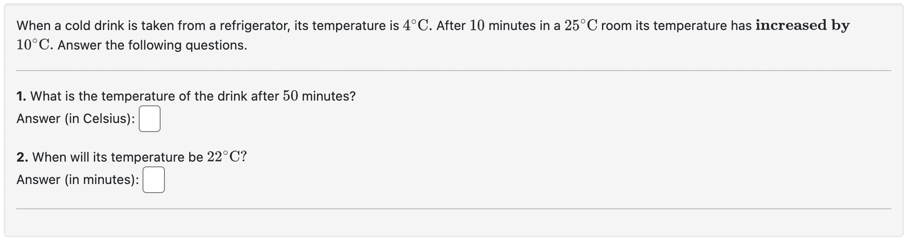Click the 'Answer (in Celsius):' label
The height and width of the screenshot is (246, 908).
point(75,119)
